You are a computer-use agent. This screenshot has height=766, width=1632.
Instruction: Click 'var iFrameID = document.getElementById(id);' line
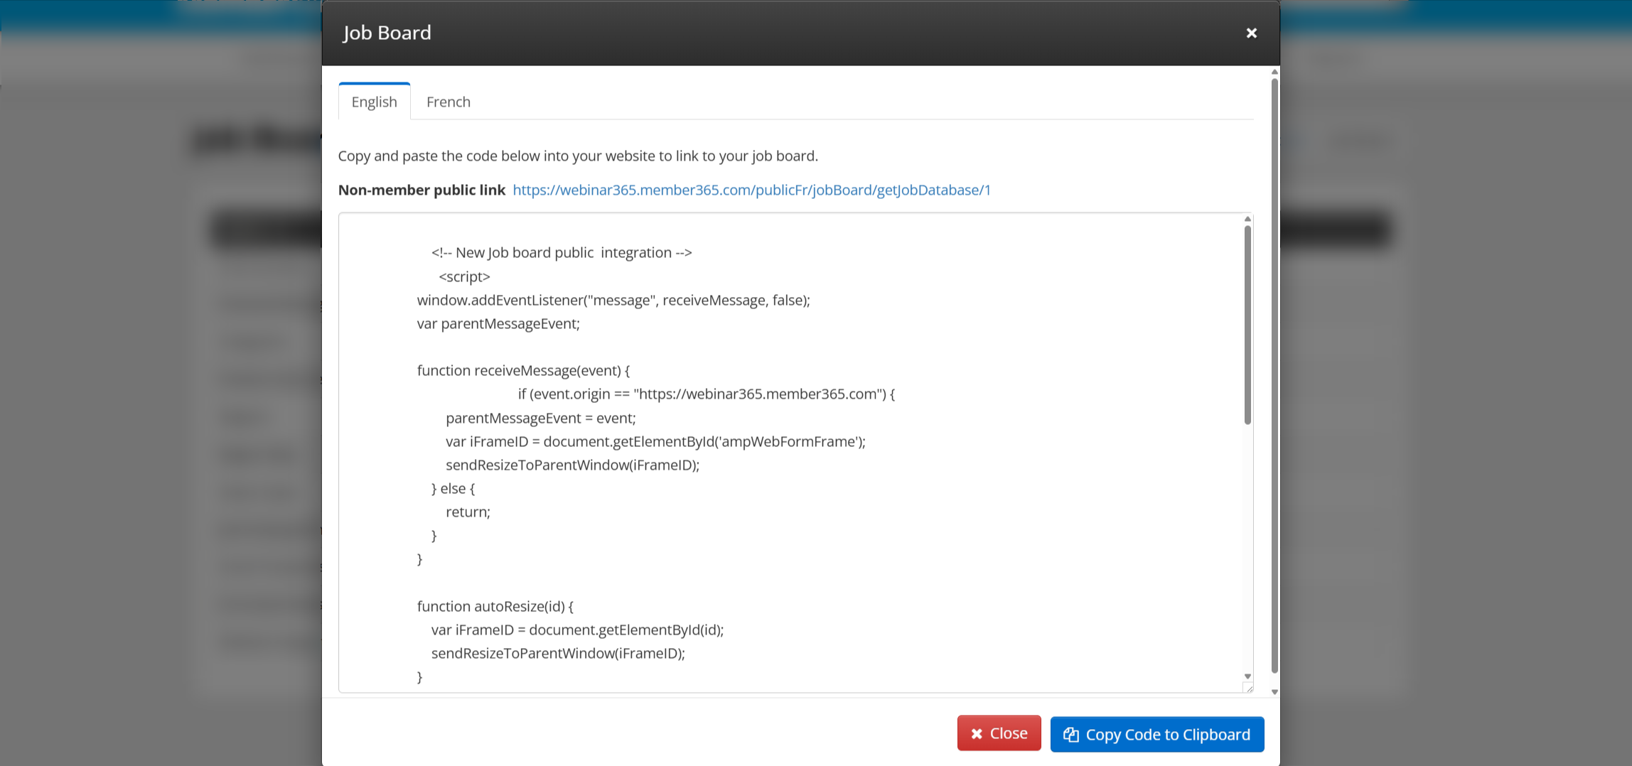click(x=577, y=630)
